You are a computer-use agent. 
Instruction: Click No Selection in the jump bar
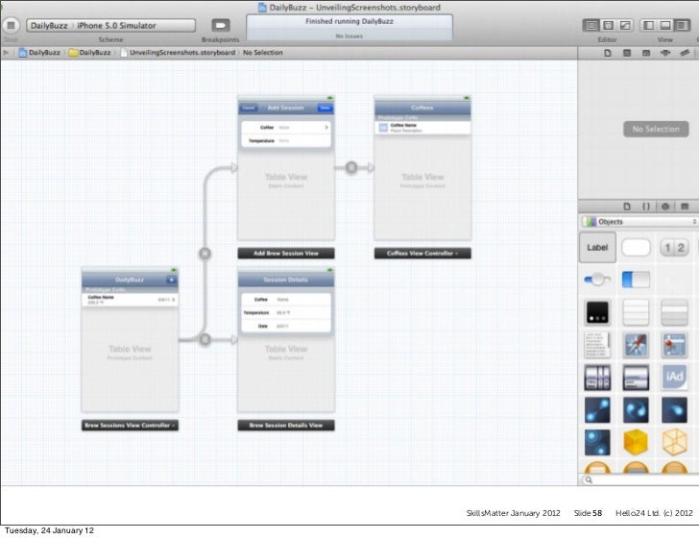tap(262, 53)
